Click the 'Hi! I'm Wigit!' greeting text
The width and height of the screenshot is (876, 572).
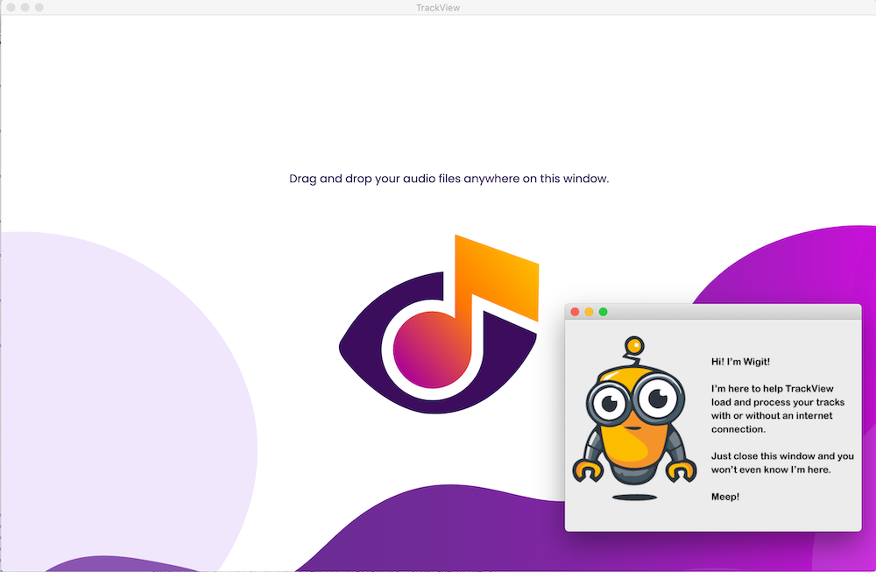pos(740,362)
